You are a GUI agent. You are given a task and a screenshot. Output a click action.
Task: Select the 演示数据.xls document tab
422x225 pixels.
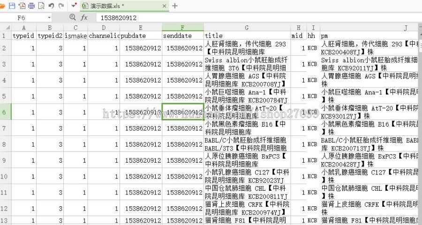[x=124, y=6]
